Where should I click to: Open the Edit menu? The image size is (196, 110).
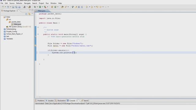[6, 3]
